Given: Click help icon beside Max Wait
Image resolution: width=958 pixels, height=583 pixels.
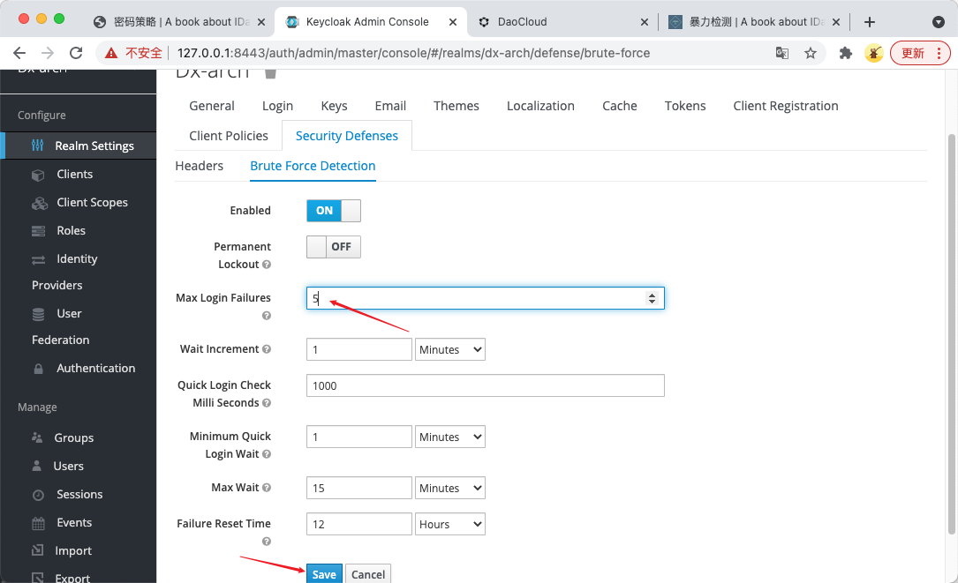Looking at the screenshot, I should 267,488.
